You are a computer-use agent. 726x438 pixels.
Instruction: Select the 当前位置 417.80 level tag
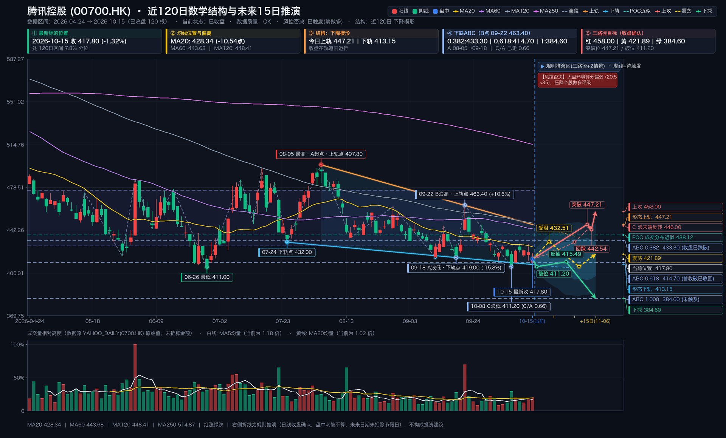pos(675,268)
